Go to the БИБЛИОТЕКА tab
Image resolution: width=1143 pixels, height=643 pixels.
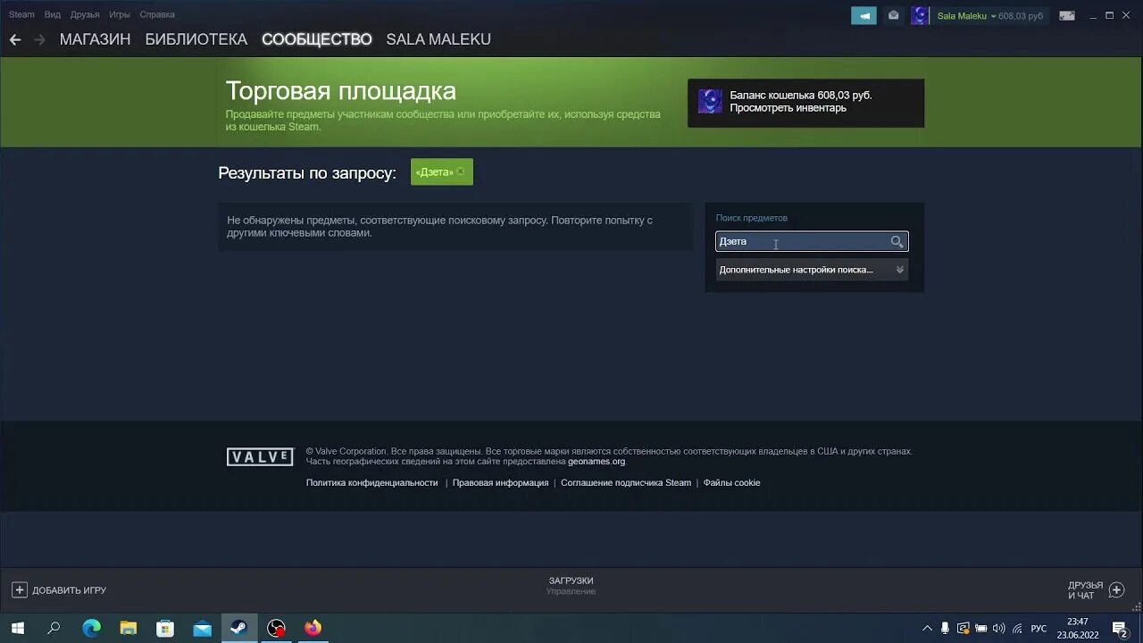[x=196, y=39]
